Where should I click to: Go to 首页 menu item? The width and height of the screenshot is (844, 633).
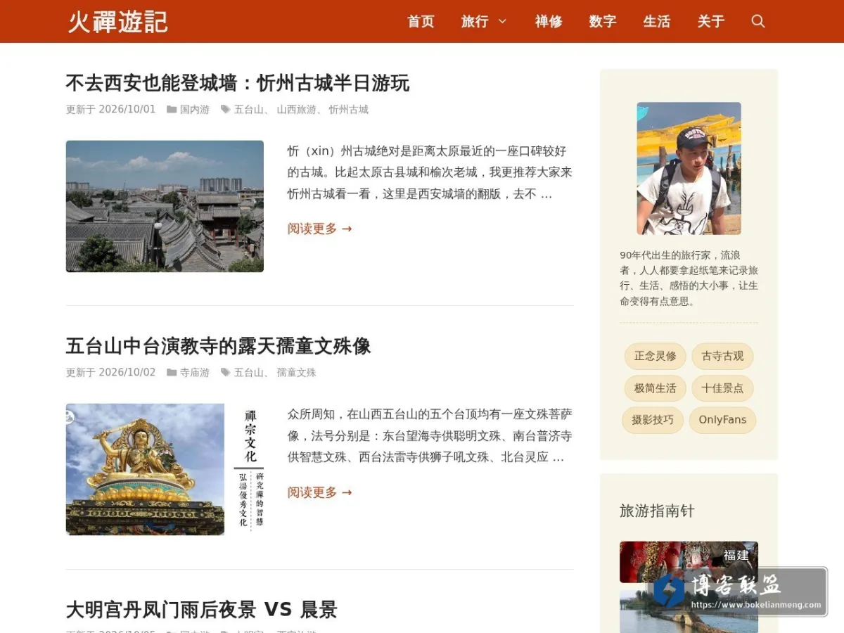click(421, 21)
